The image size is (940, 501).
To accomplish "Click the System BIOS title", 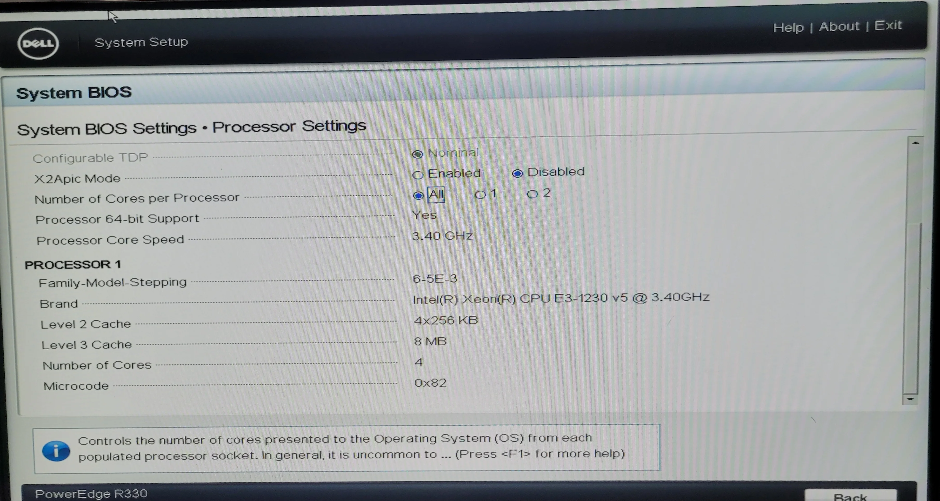I will [74, 93].
